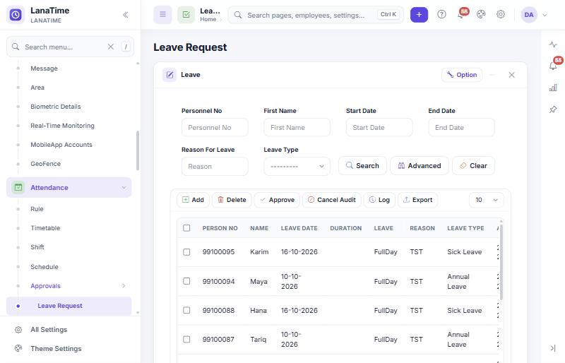Click the Approve button
This screenshot has height=363, width=565.
[278, 200]
